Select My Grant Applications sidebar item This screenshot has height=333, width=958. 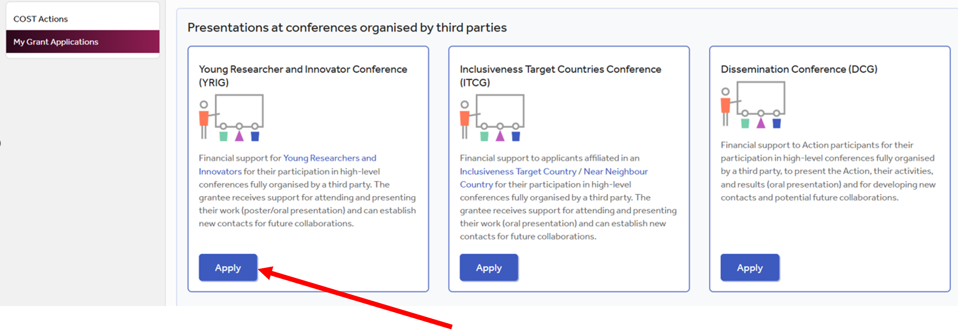pyautogui.click(x=83, y=42)
